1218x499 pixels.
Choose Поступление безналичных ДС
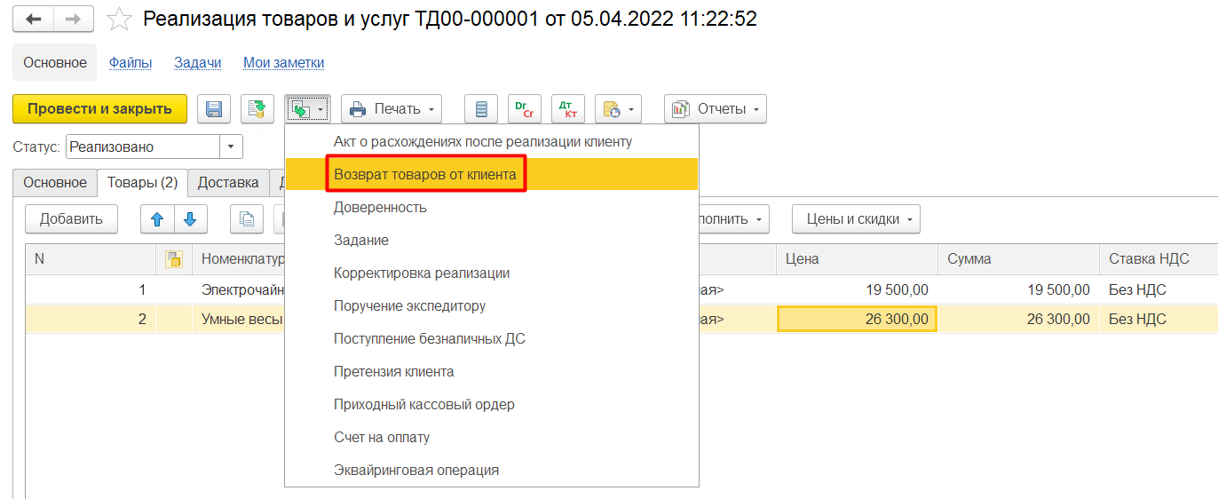tap(492, 338)
